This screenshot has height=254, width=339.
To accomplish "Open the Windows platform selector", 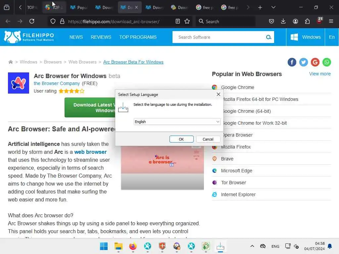I will [x=306, y=37].
